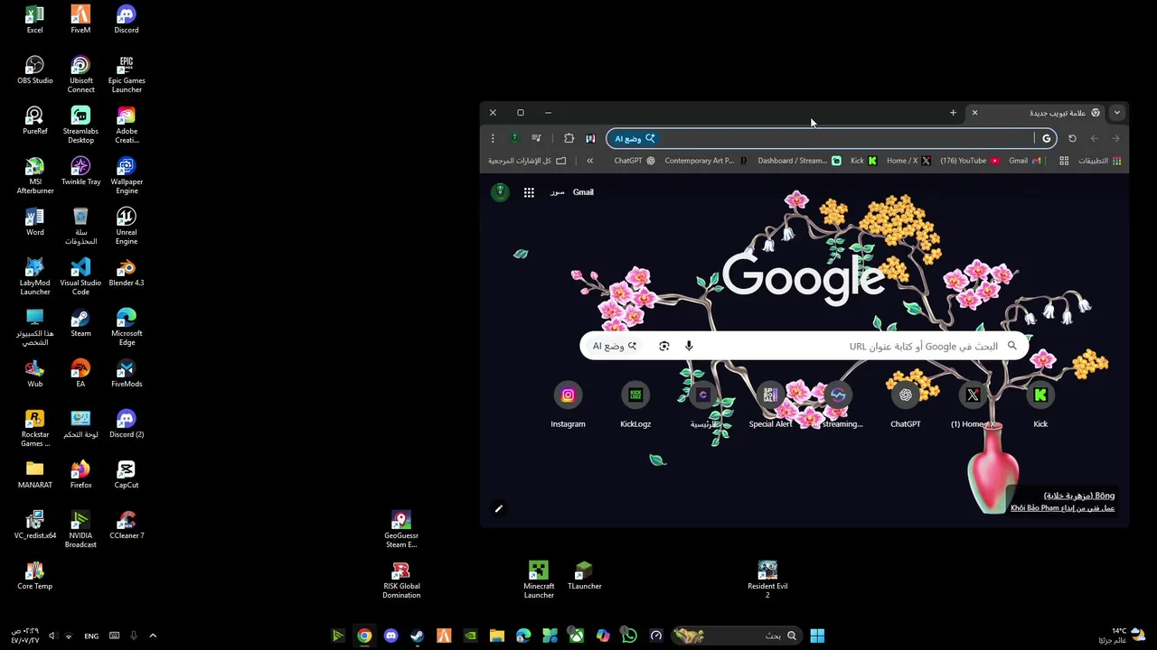The image size is (1157, 650).
Task: Open the Extensions puzzle icon in Chrome
Action: (x=569, y=138)
